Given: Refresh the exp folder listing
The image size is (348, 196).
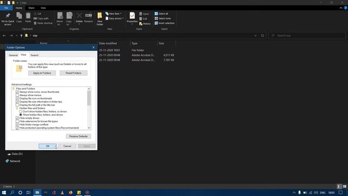Looking at the screenshot, I should [x=263, y=35].
